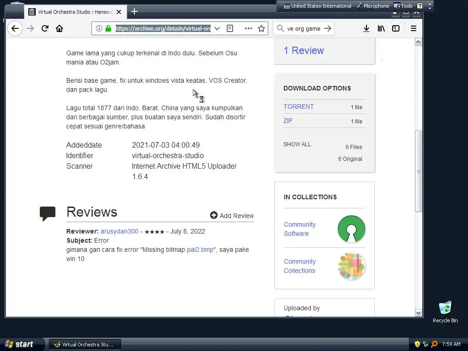Open the library bookshelf icon
Image resolution: width=468 pixels, height=351 pixels.
(x=381, y=28)
